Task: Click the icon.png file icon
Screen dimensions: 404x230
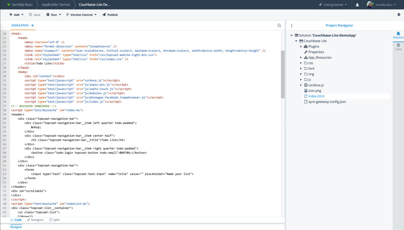Action: click(306, 91)
